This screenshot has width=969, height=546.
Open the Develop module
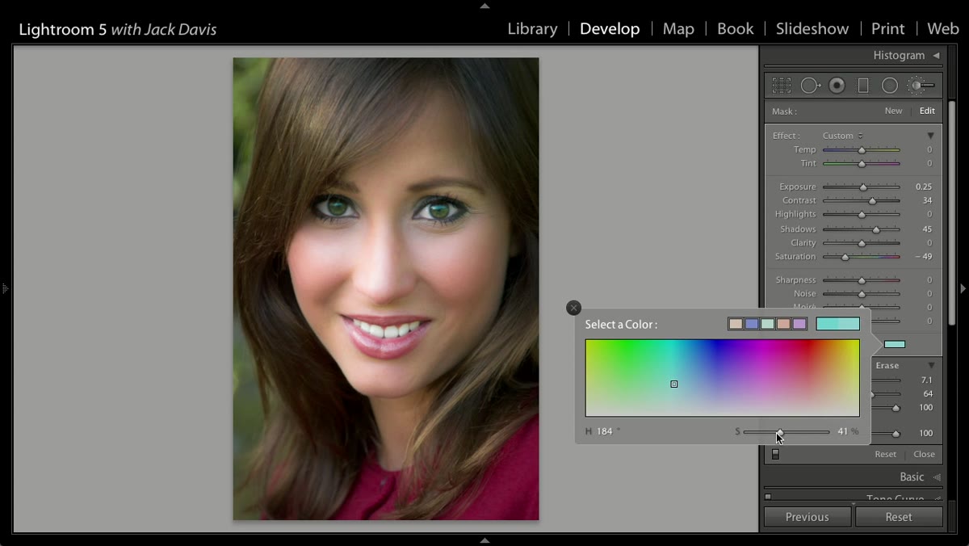pos(610,29)
